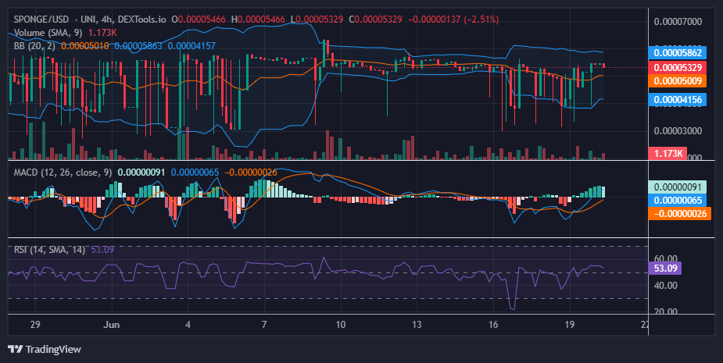The width and height of the screenshot is (723, 363).
Task: Click the MACD legend value 0.00000091
Action: [141, 173]
